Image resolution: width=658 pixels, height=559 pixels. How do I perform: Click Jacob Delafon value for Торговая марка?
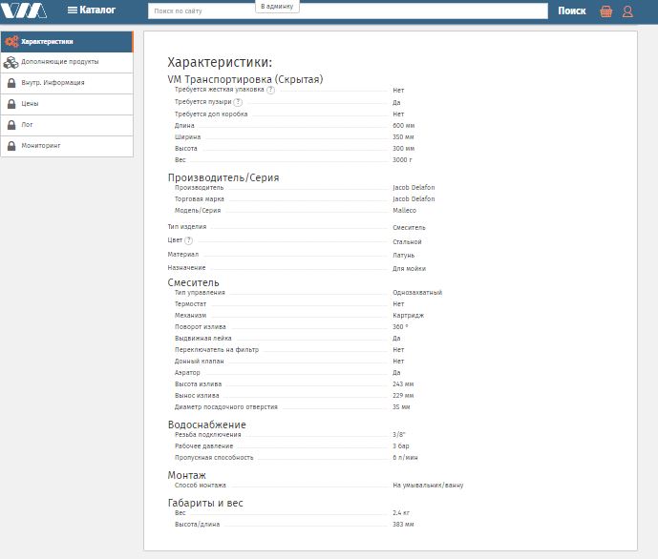pyautogui.click(x=414, y=198)
